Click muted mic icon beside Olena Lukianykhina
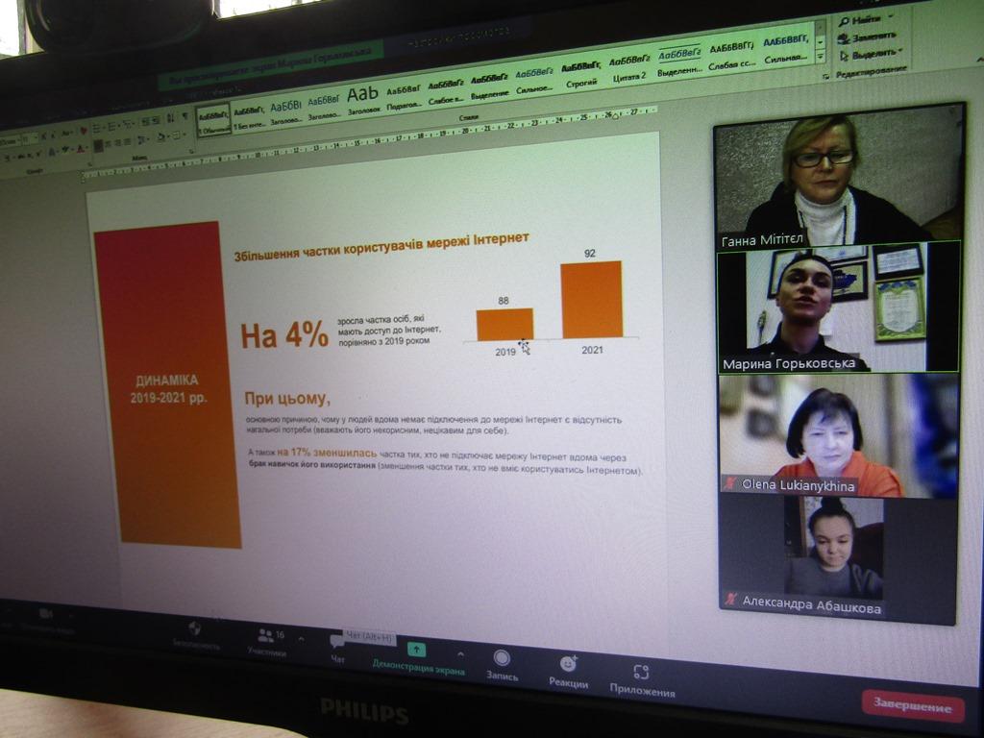The width and height of the screenshot is (984, 738). [730, 483]
